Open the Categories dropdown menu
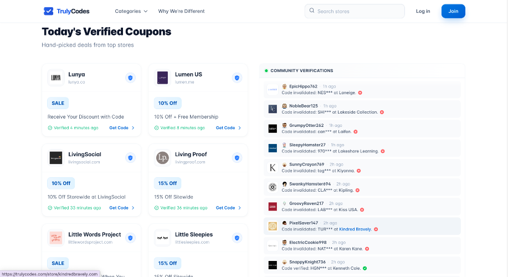Screen dimensions: 508x277 (131, 11)
